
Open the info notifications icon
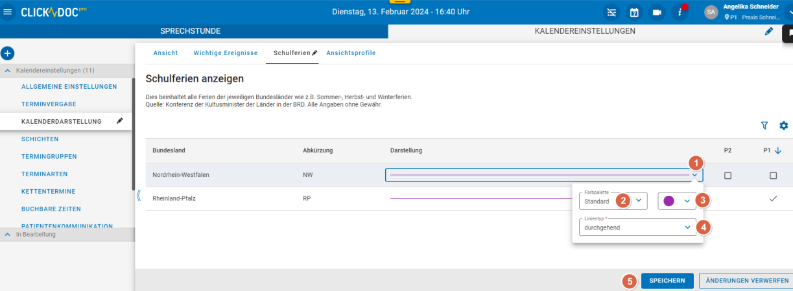point(680,12)
